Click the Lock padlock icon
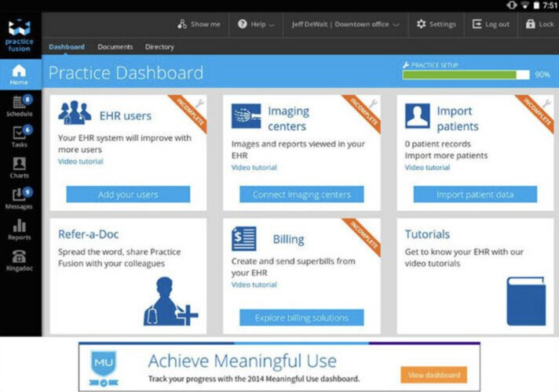 coord(531,24)
